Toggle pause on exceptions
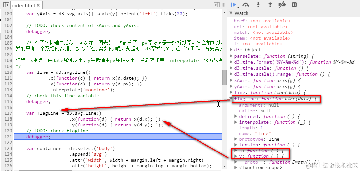The width and height of the screenshot is (360, 171). coord(294,5)
